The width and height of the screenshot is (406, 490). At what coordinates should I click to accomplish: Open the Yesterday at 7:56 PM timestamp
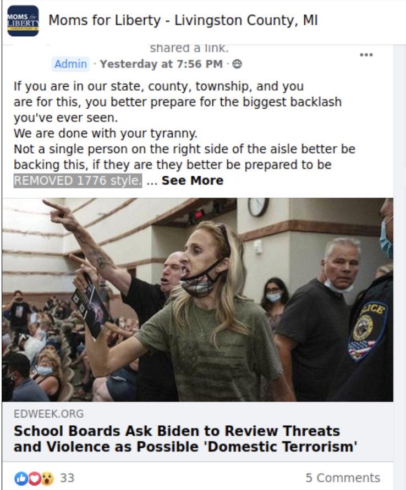[x=161, y=64]
